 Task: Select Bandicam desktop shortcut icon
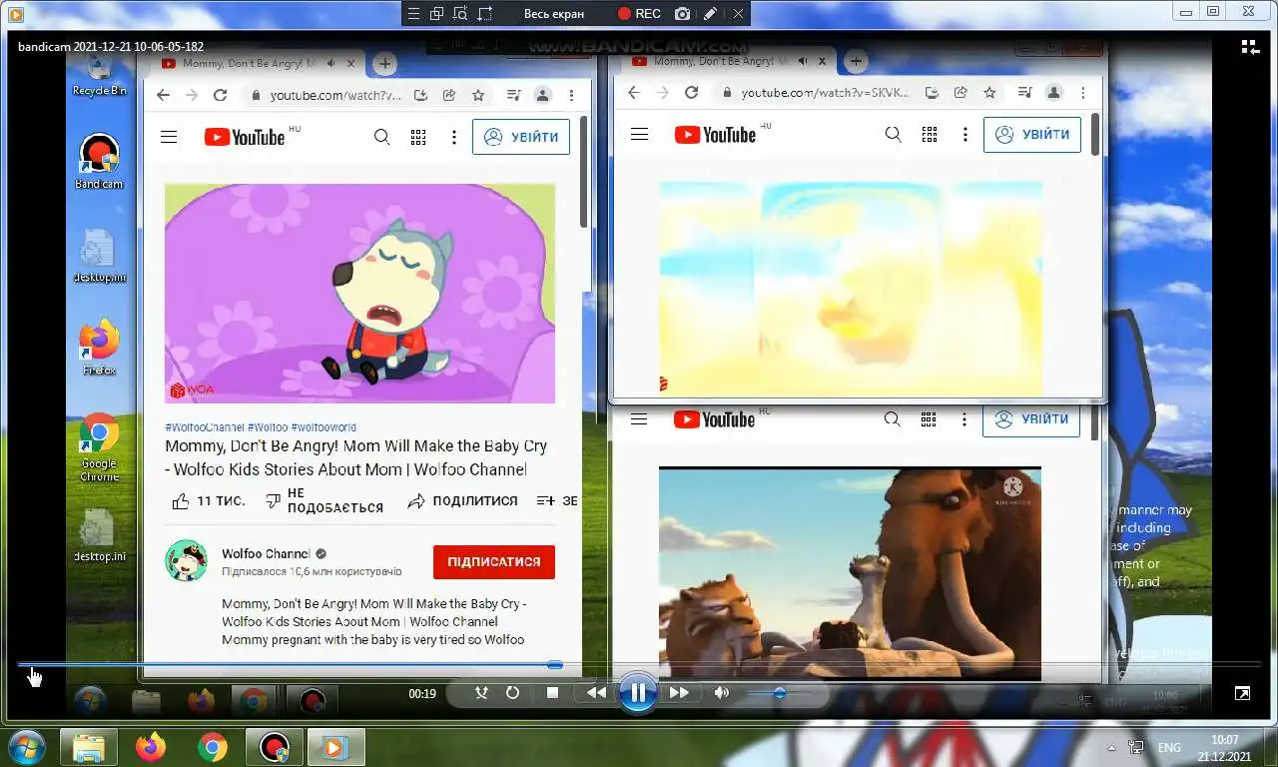tap(99, 162)
